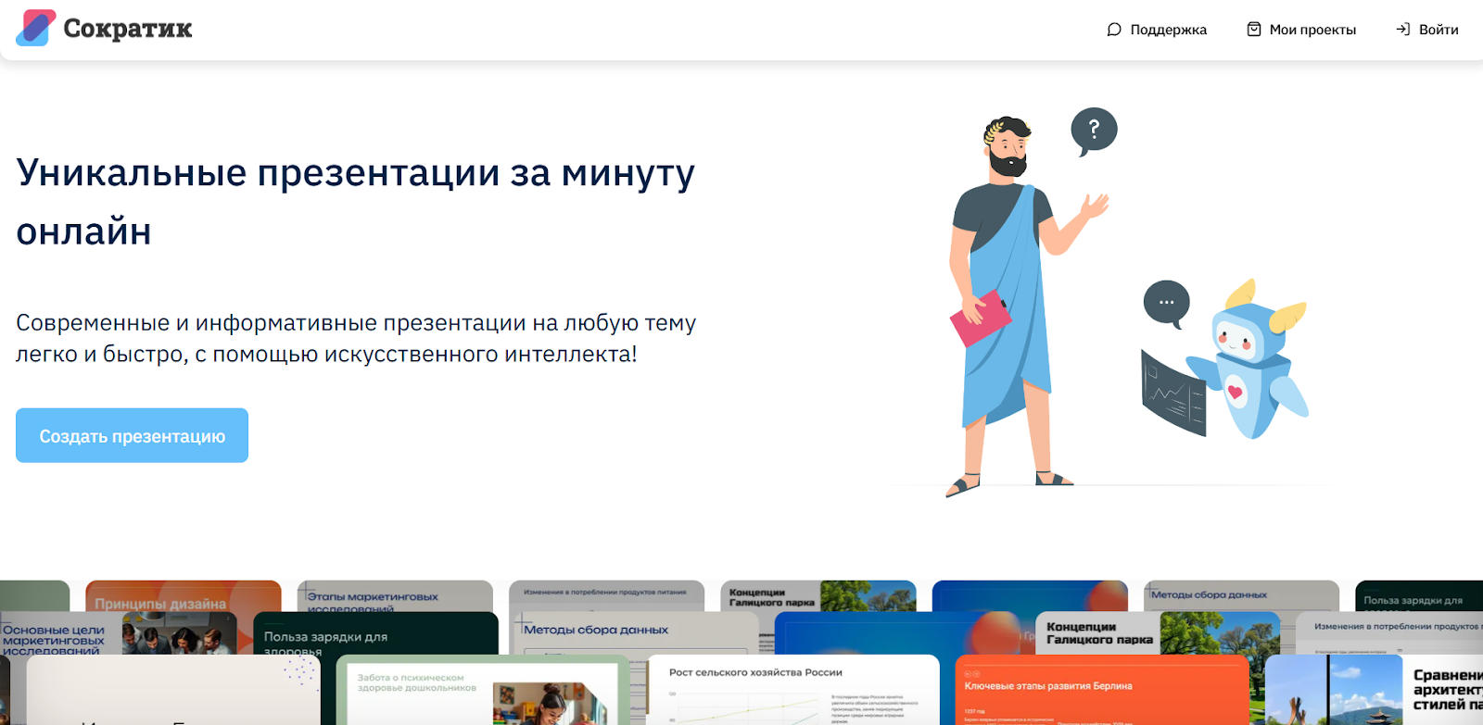
Task: Open the Забота о психическом здоровье дошкольников slide
Action: (483, 690)
